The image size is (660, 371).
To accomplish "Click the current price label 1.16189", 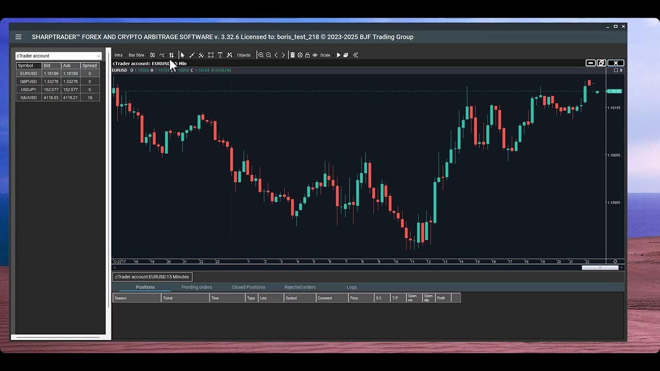I will (614, 91).
